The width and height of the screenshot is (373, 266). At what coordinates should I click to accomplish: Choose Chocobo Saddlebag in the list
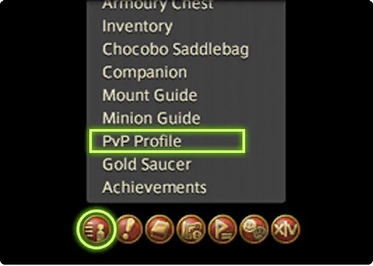click(176, 49)
